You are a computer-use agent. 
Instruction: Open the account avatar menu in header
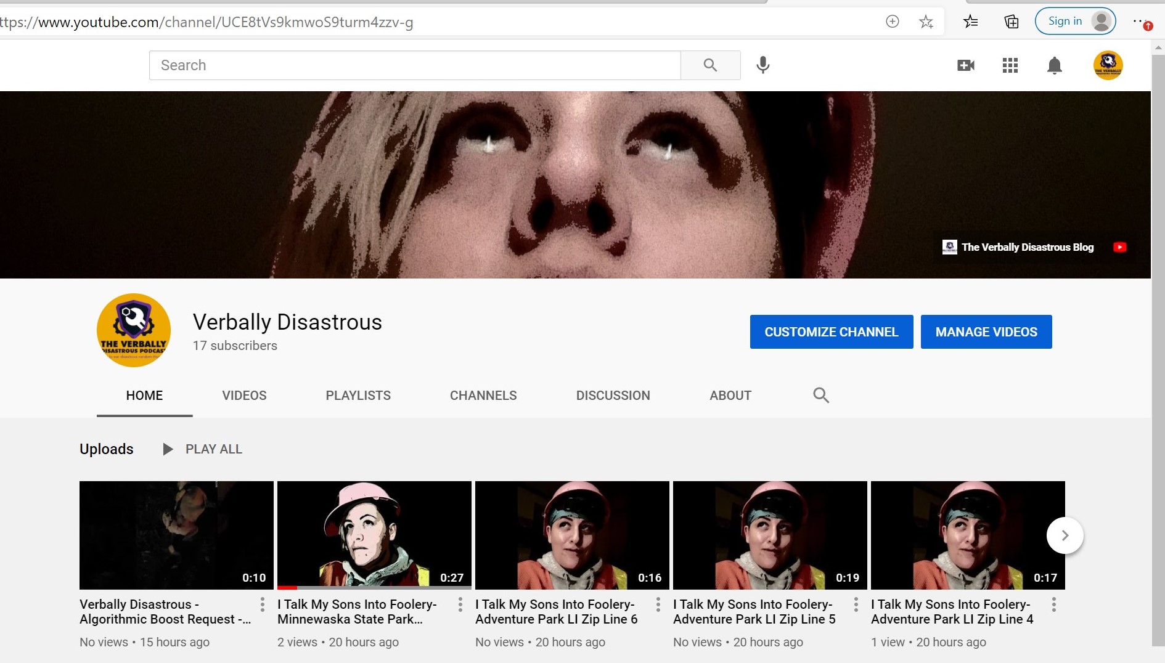click(1108, 65)
